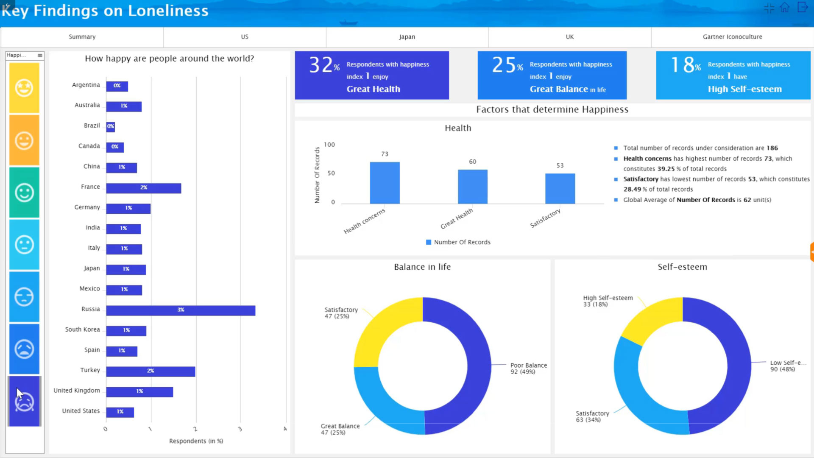
Task: Open the Gartner Iconoculture tab
Action: [732, 36]
